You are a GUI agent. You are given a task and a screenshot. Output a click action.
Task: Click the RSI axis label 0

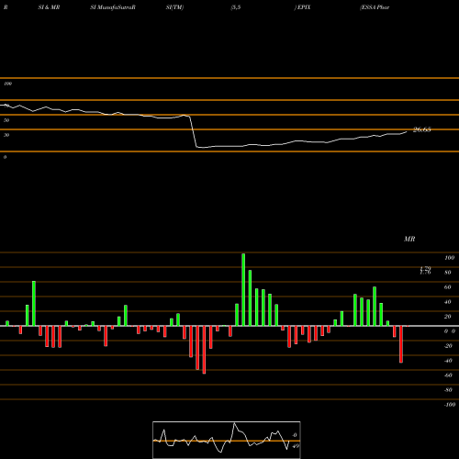click(x=6, y=157)
